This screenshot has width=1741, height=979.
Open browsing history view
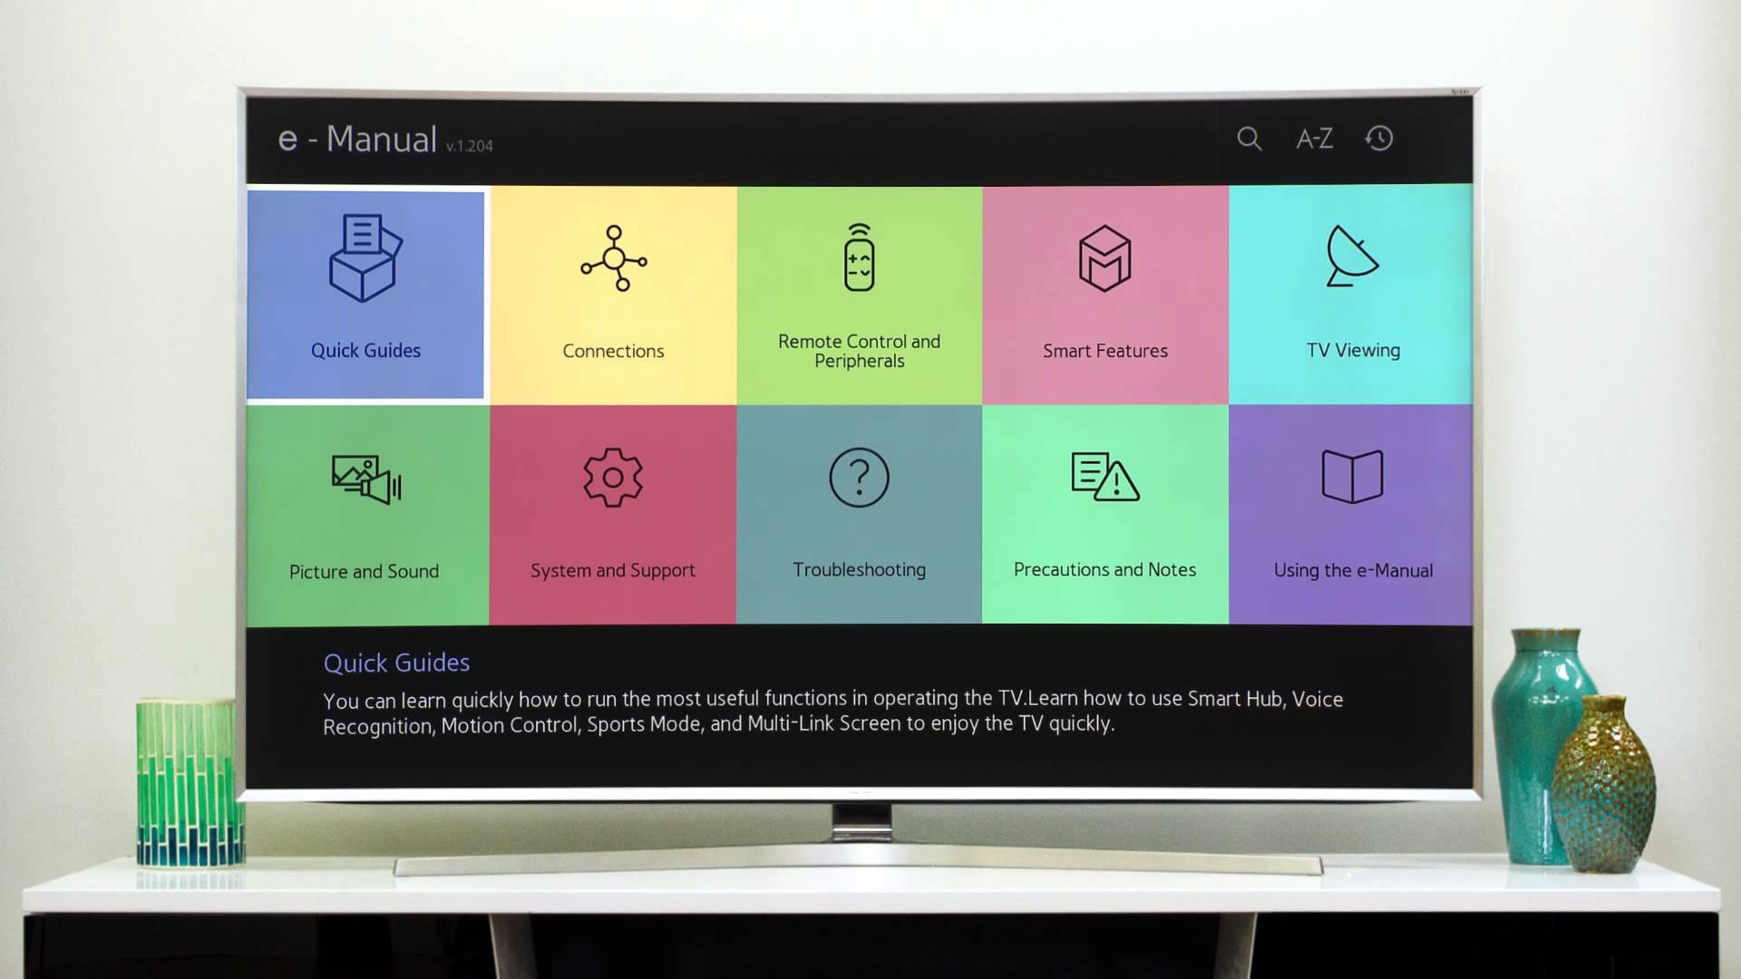[x=1378, y=138]
